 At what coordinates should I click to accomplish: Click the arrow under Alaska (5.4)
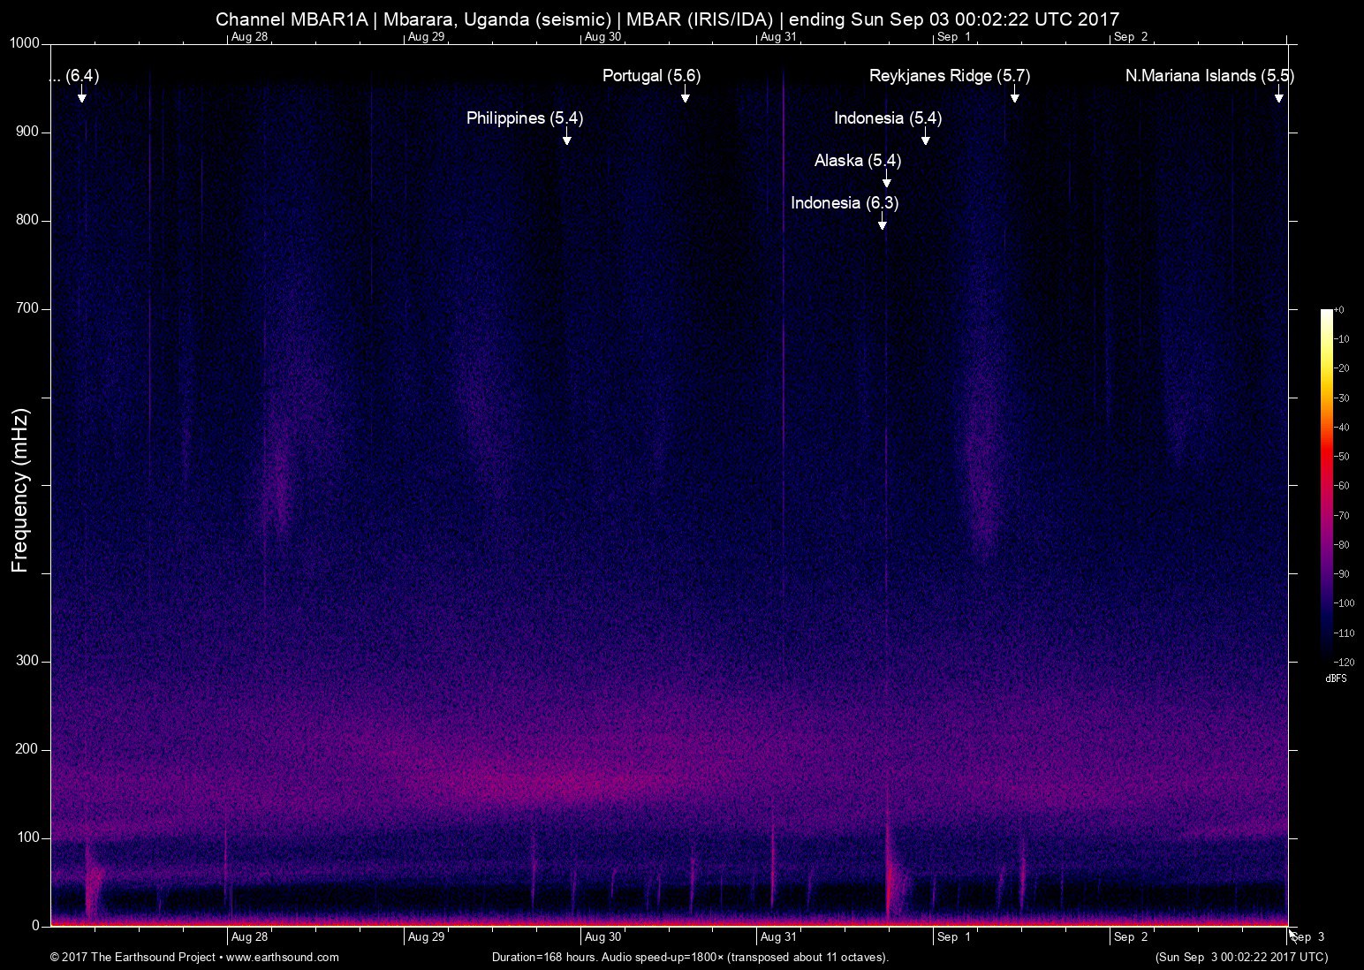click(886, 179)
